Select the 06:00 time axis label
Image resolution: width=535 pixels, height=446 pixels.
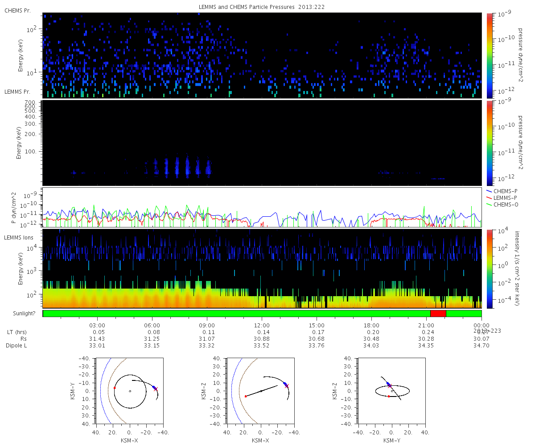pos(152,325)
